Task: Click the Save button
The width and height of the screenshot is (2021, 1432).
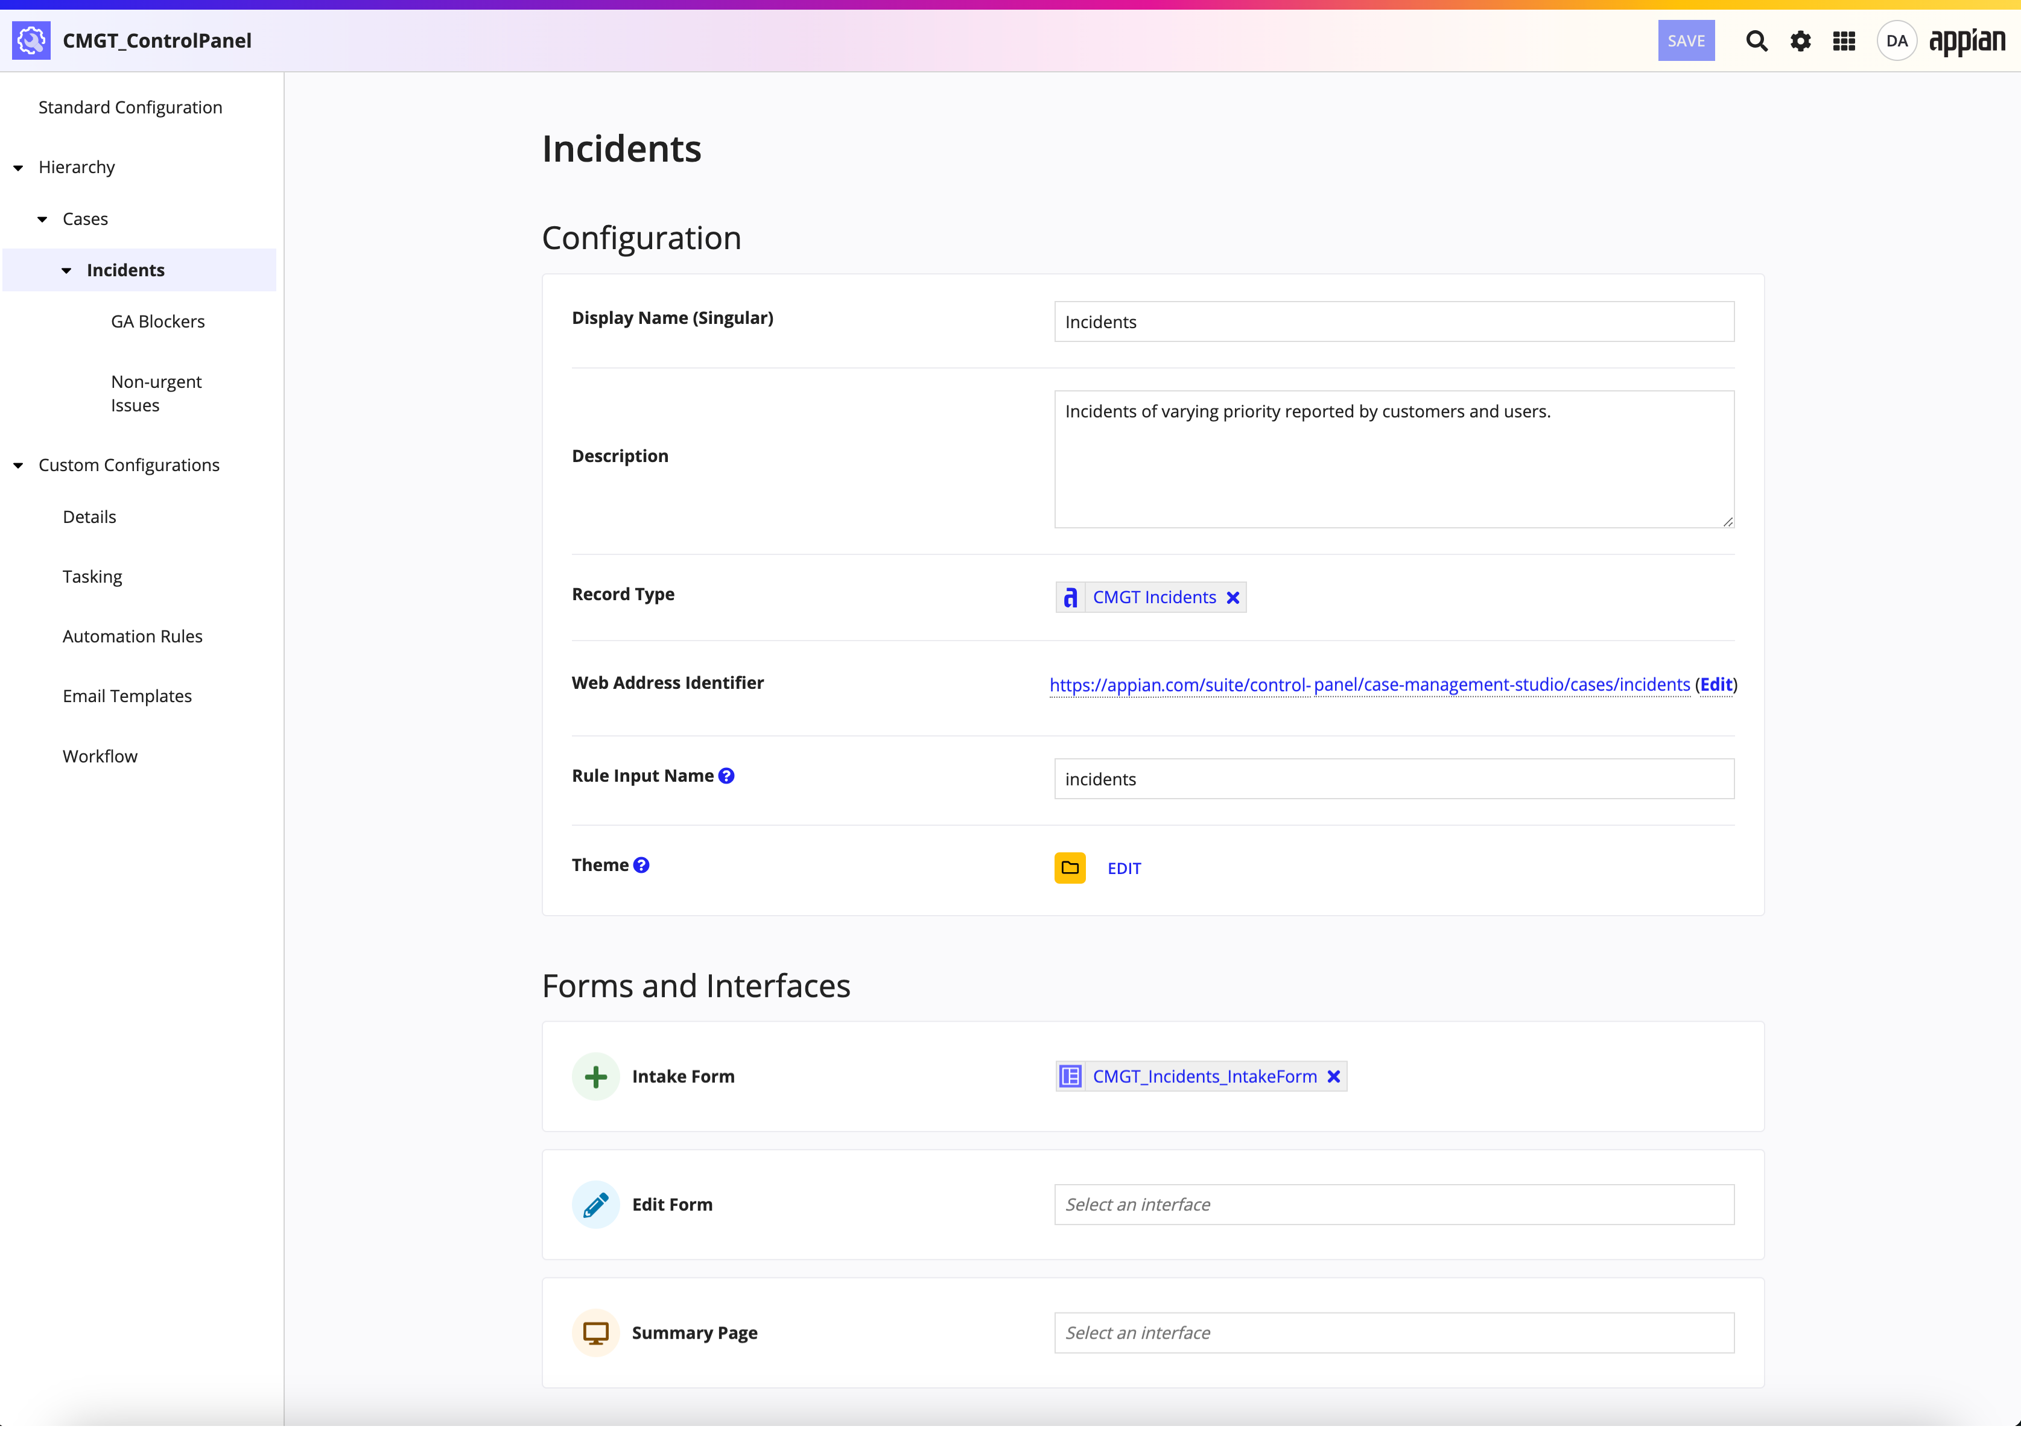Action: 1686,40
